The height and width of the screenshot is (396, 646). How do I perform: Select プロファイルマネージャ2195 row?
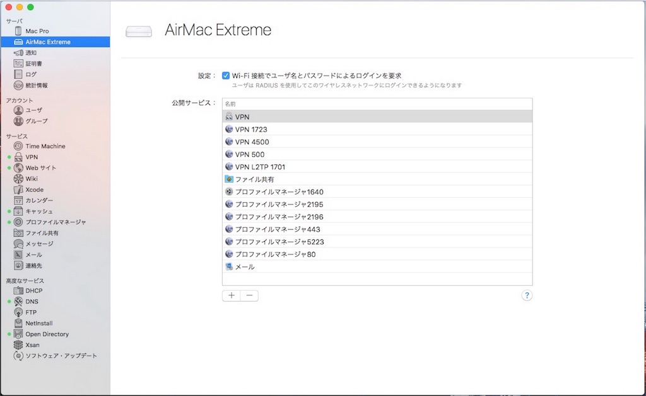coord(377,204)
